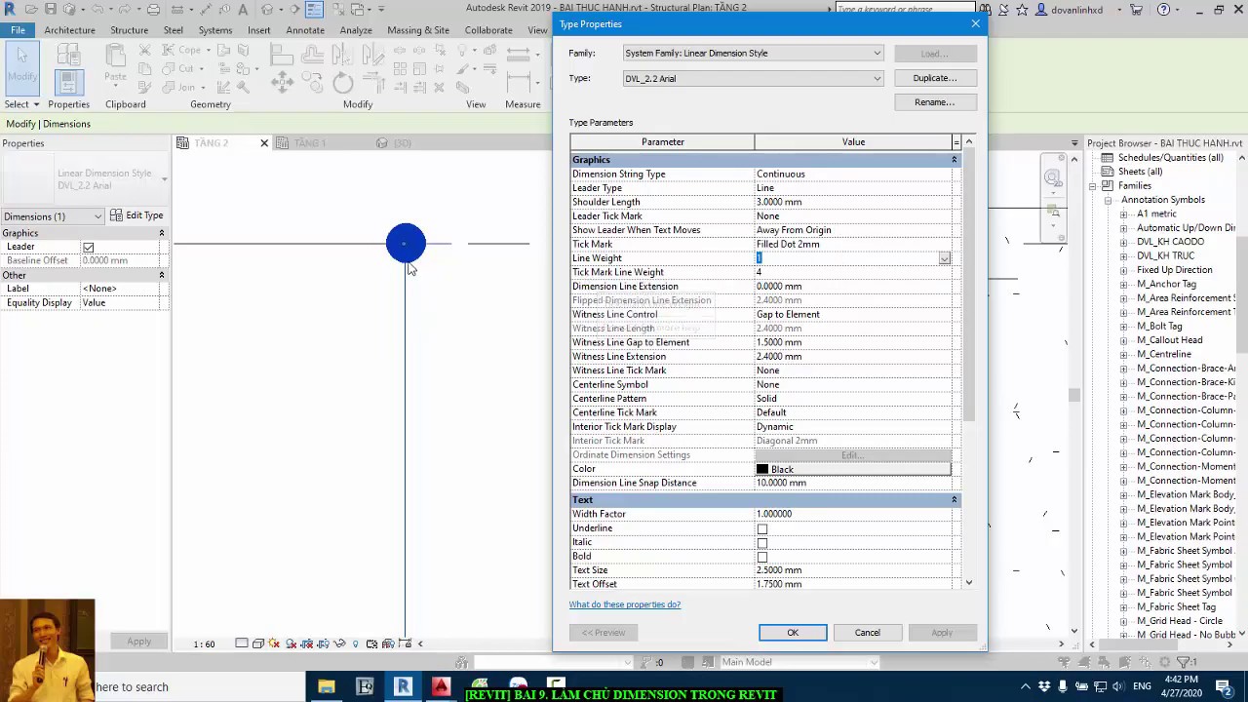The height and width of the screenshot is (702, 1248).
Task: Click the Black color swatch value
Action: point(853,470)
